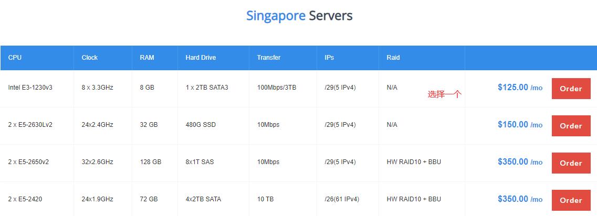The height and width of the screenshot is (216, 597).
Task: Click the 8 GB RAM value
Action: click(147, 88)
